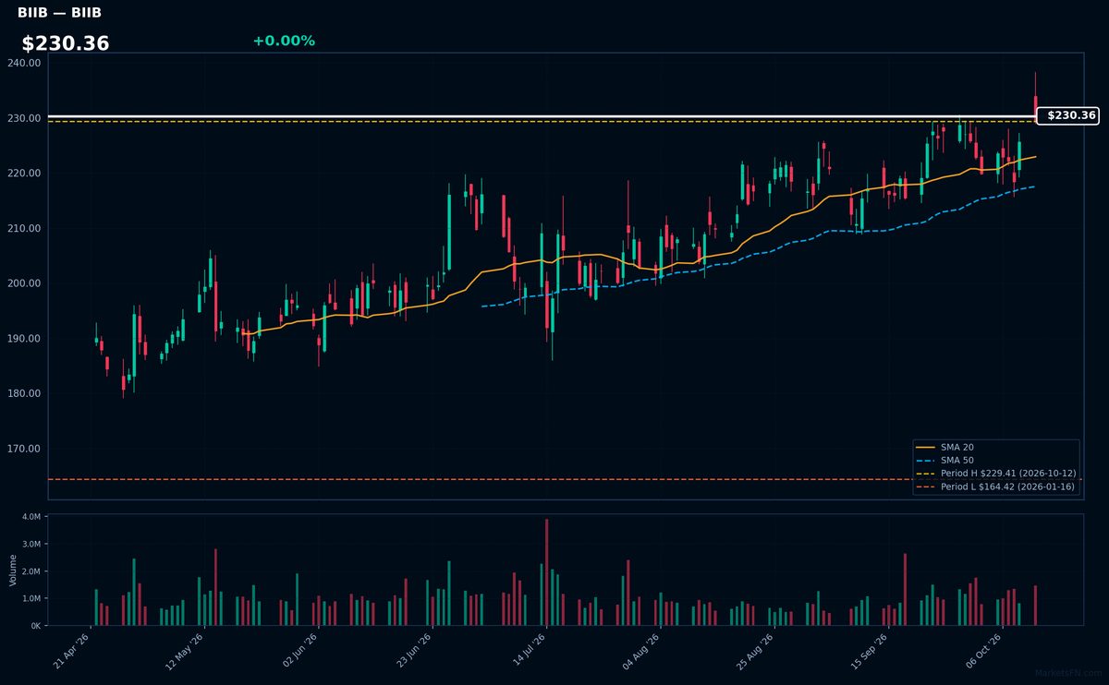Click the 25 Aug '26 date label
1109x685 pixels.
tap(755, 652)
